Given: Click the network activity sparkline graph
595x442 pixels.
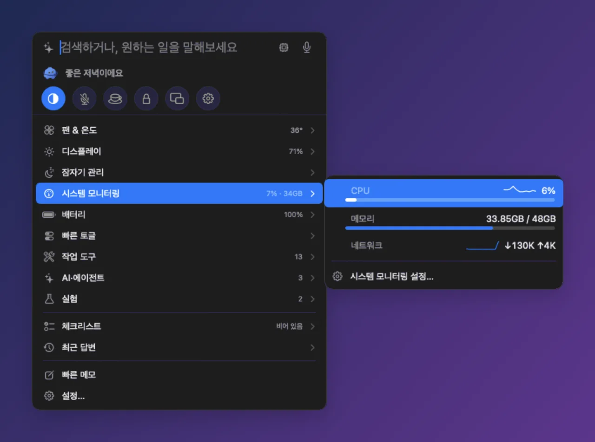Looking at the screenshot, I should pos(483,246).
